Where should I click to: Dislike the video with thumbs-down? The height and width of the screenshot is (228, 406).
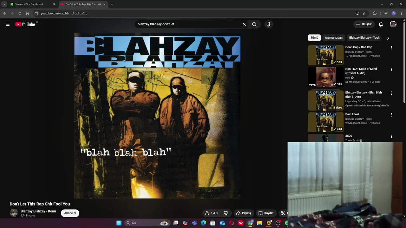point(226,213)
